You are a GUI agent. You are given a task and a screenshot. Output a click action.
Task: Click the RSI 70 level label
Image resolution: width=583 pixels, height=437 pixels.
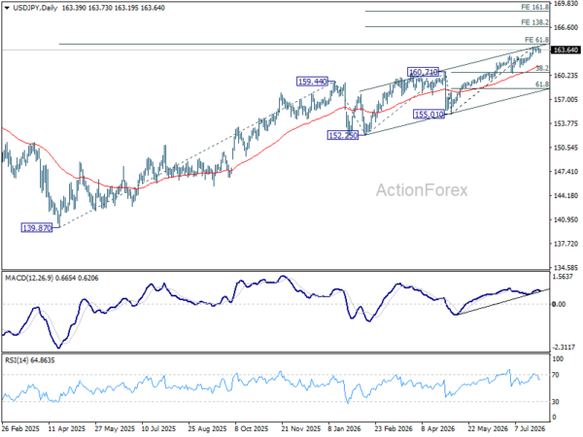(x=556, y=375)
